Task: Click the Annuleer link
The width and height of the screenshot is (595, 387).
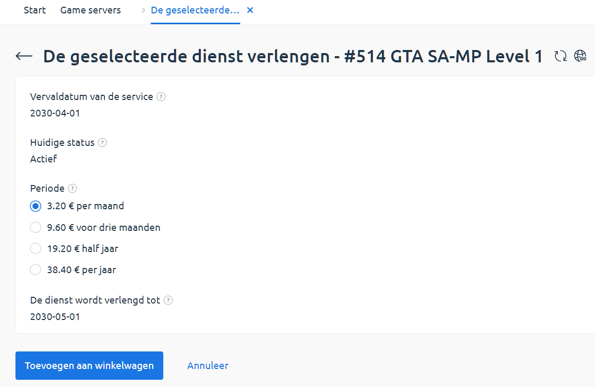Action: click(208, 366)
